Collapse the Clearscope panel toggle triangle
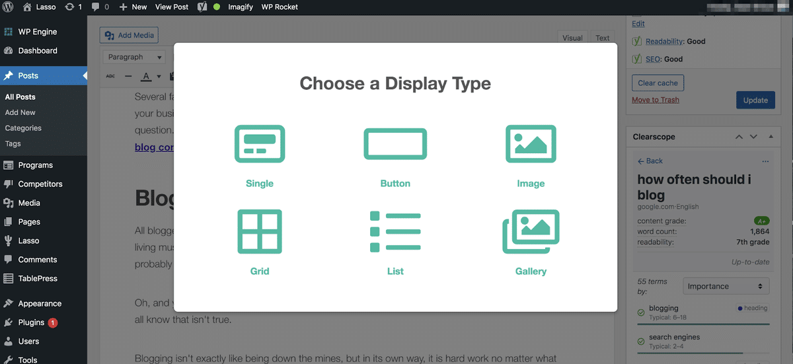Viewport: 793px width, 364px height. coord(771,137)
